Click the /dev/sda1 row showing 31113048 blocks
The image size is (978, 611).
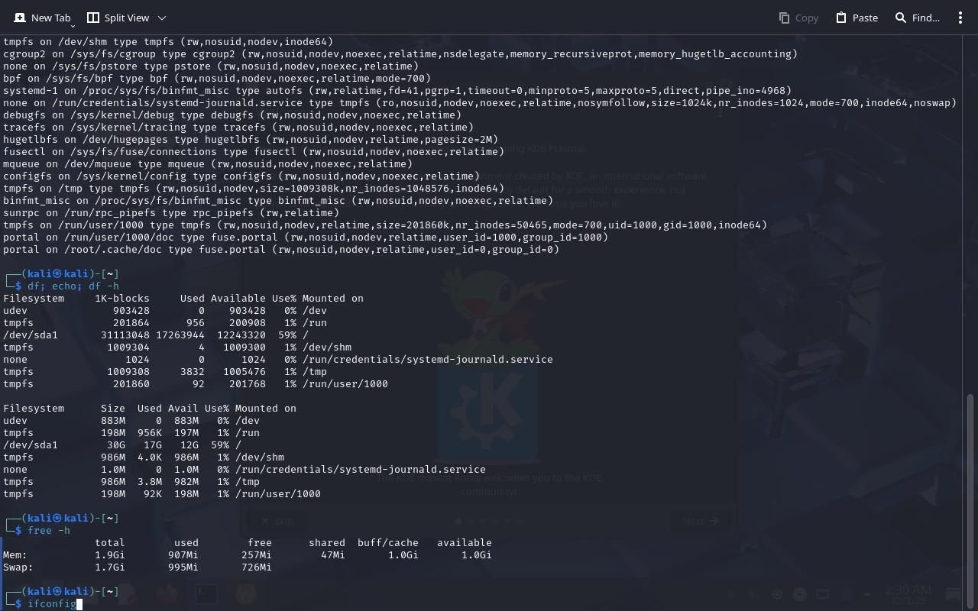coord(153,335)
